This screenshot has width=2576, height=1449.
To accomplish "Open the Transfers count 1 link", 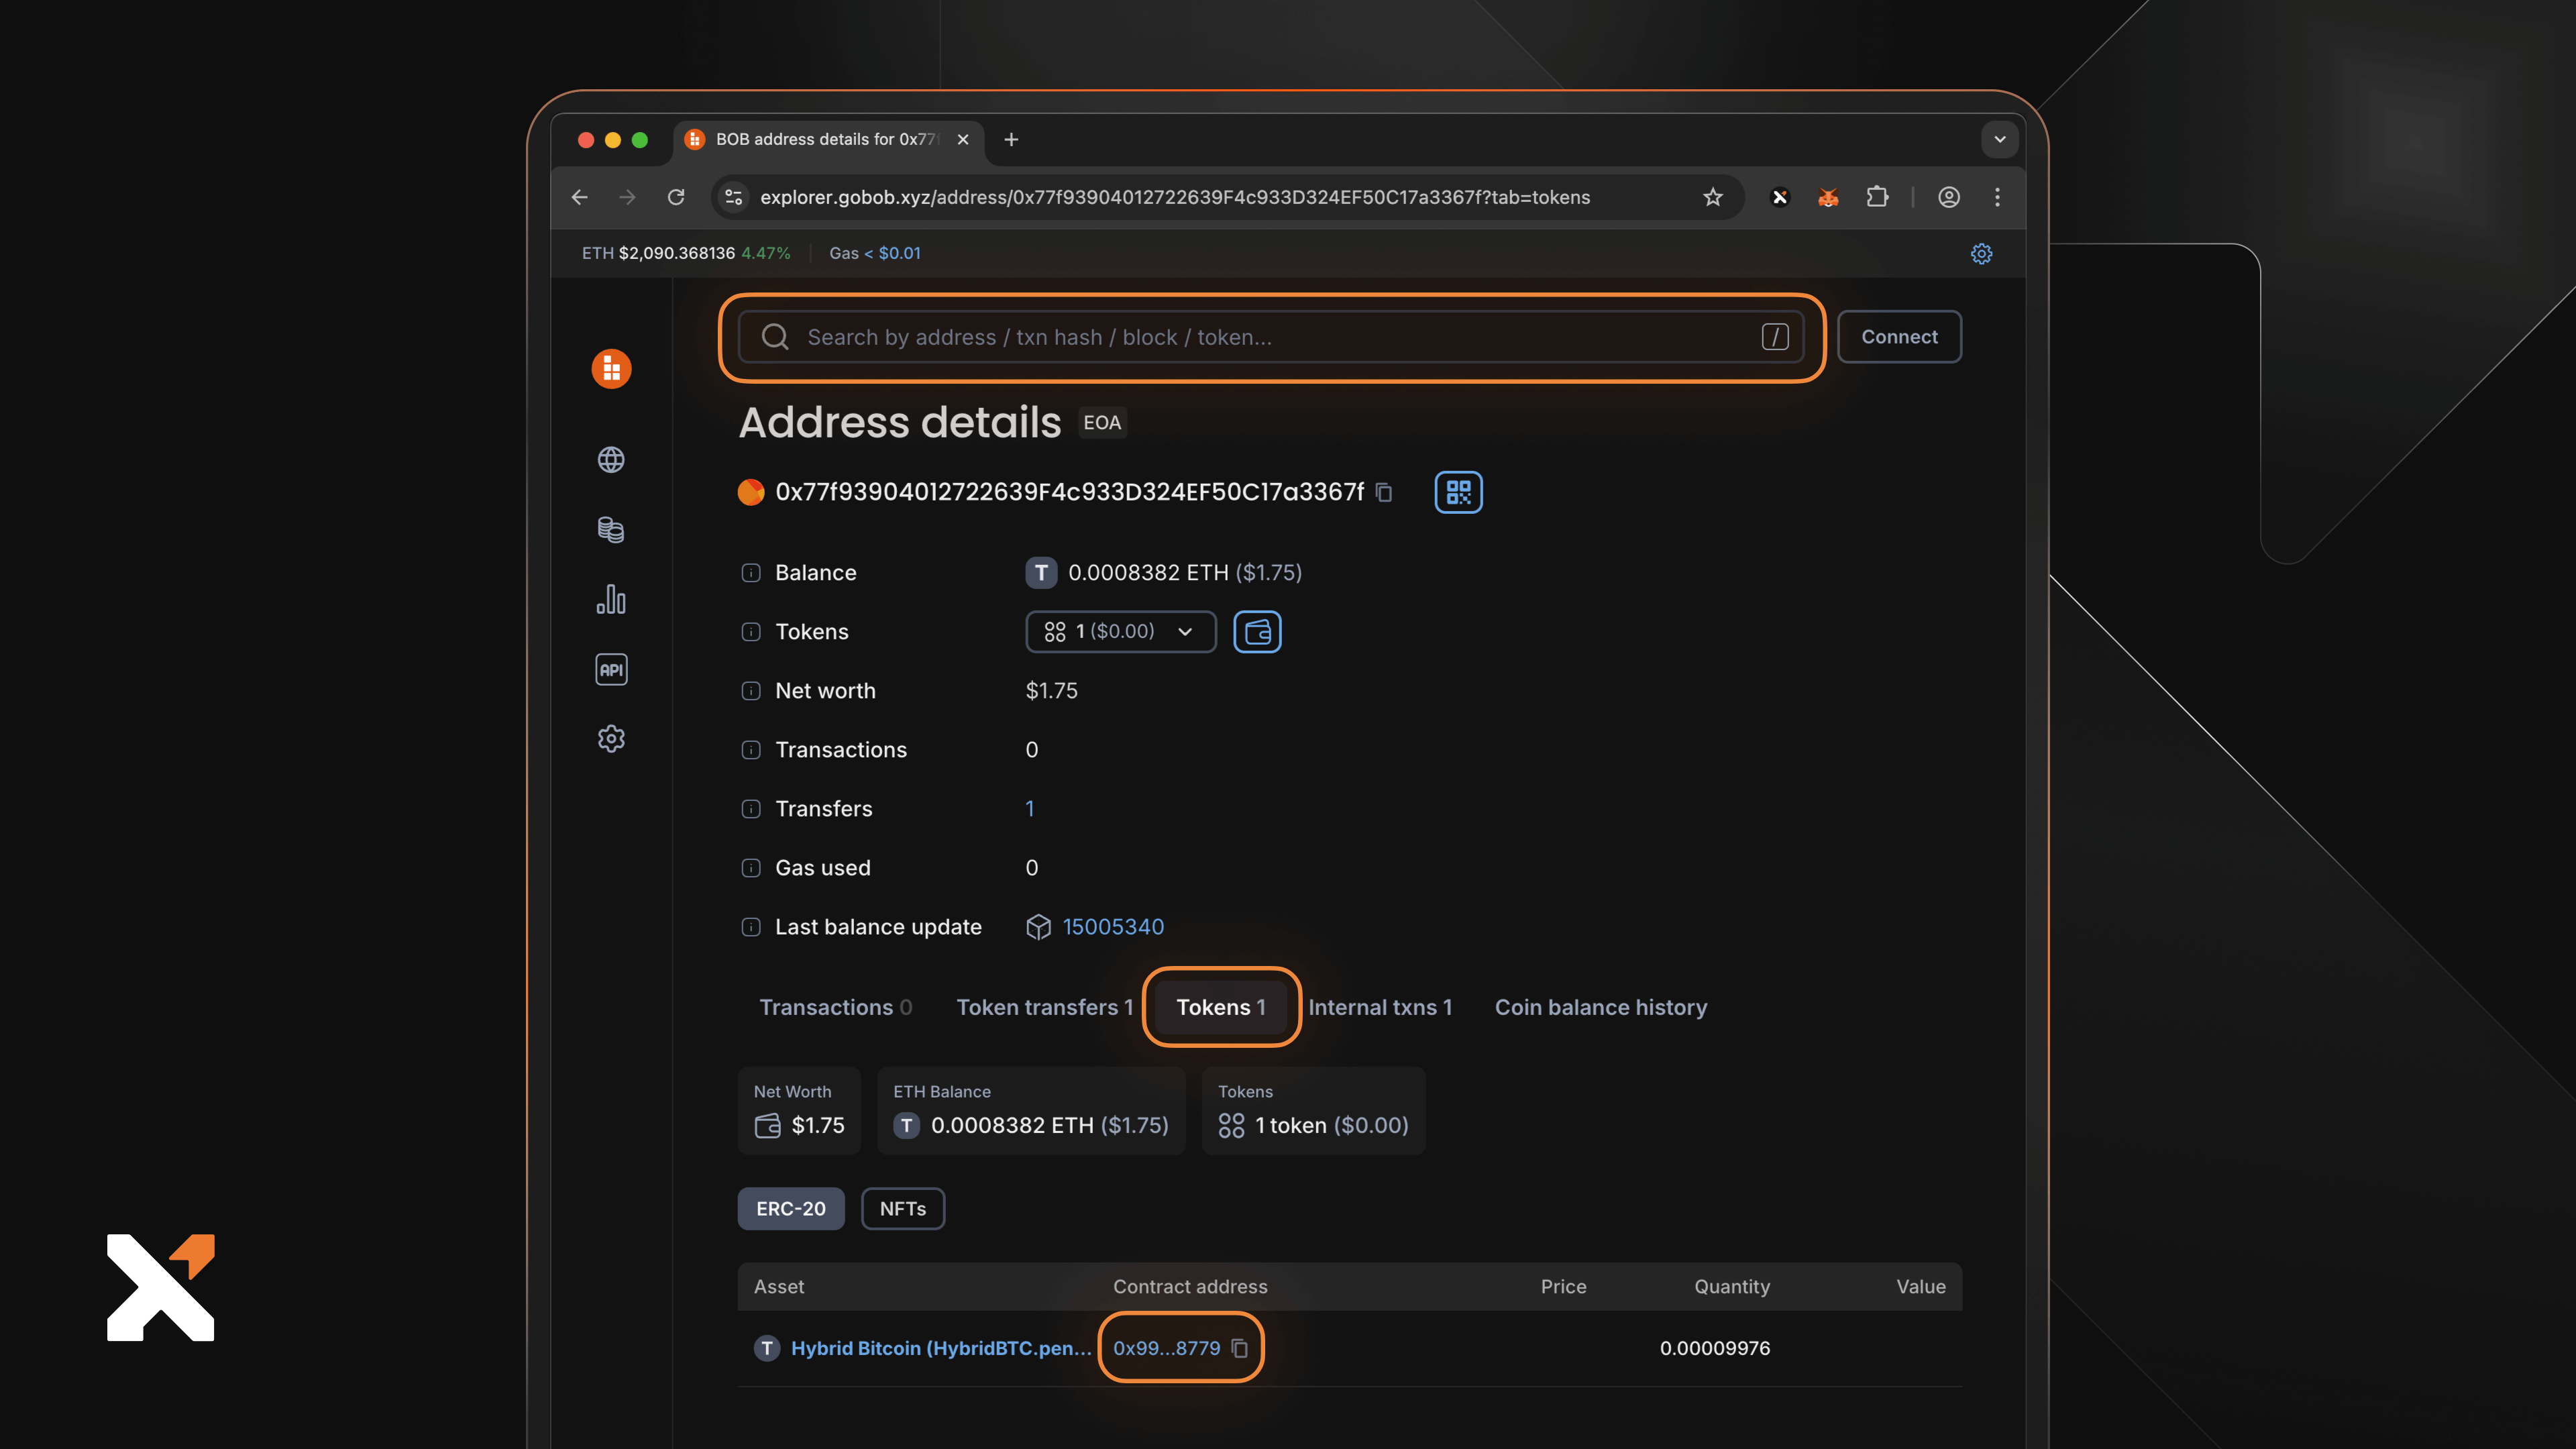I will pyautogui.click(x=1030, y=809).
